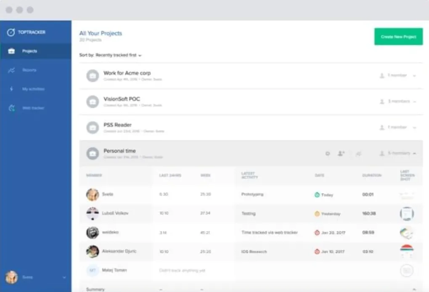The height and width of the screenshot is (292, 429).
Task: Click the invite member icon on Personal time
Action: 341,154
